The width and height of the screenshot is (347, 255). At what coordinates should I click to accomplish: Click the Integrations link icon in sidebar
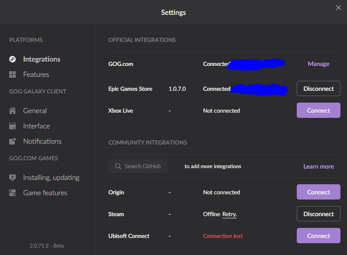point(12,59)
